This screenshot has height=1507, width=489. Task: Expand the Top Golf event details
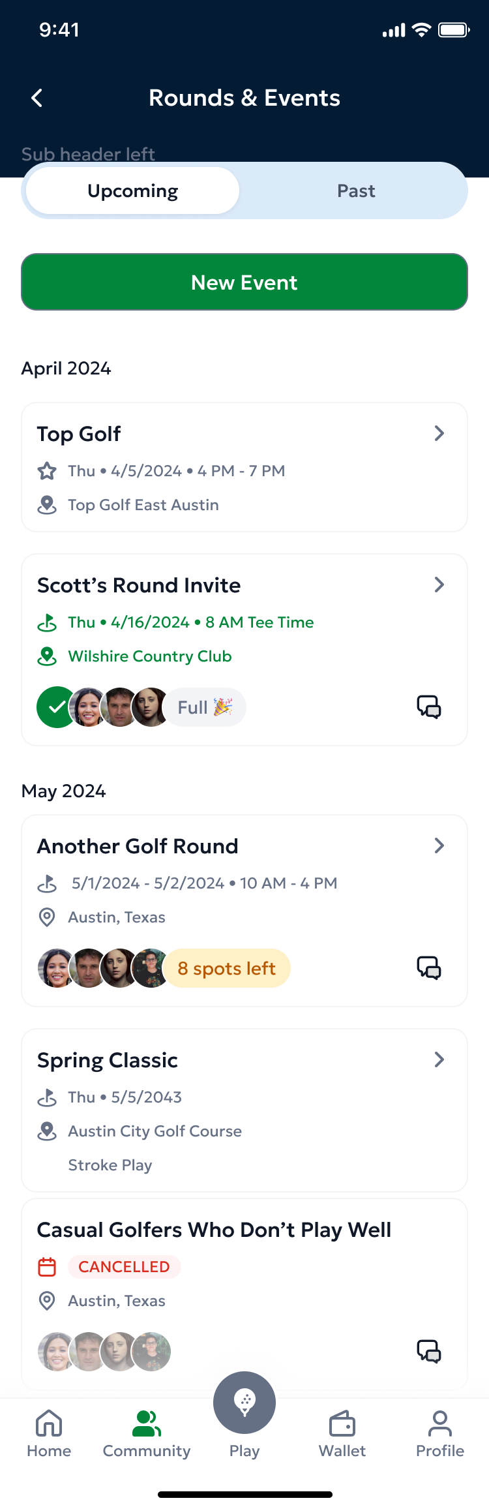click(x=439, y=433)
